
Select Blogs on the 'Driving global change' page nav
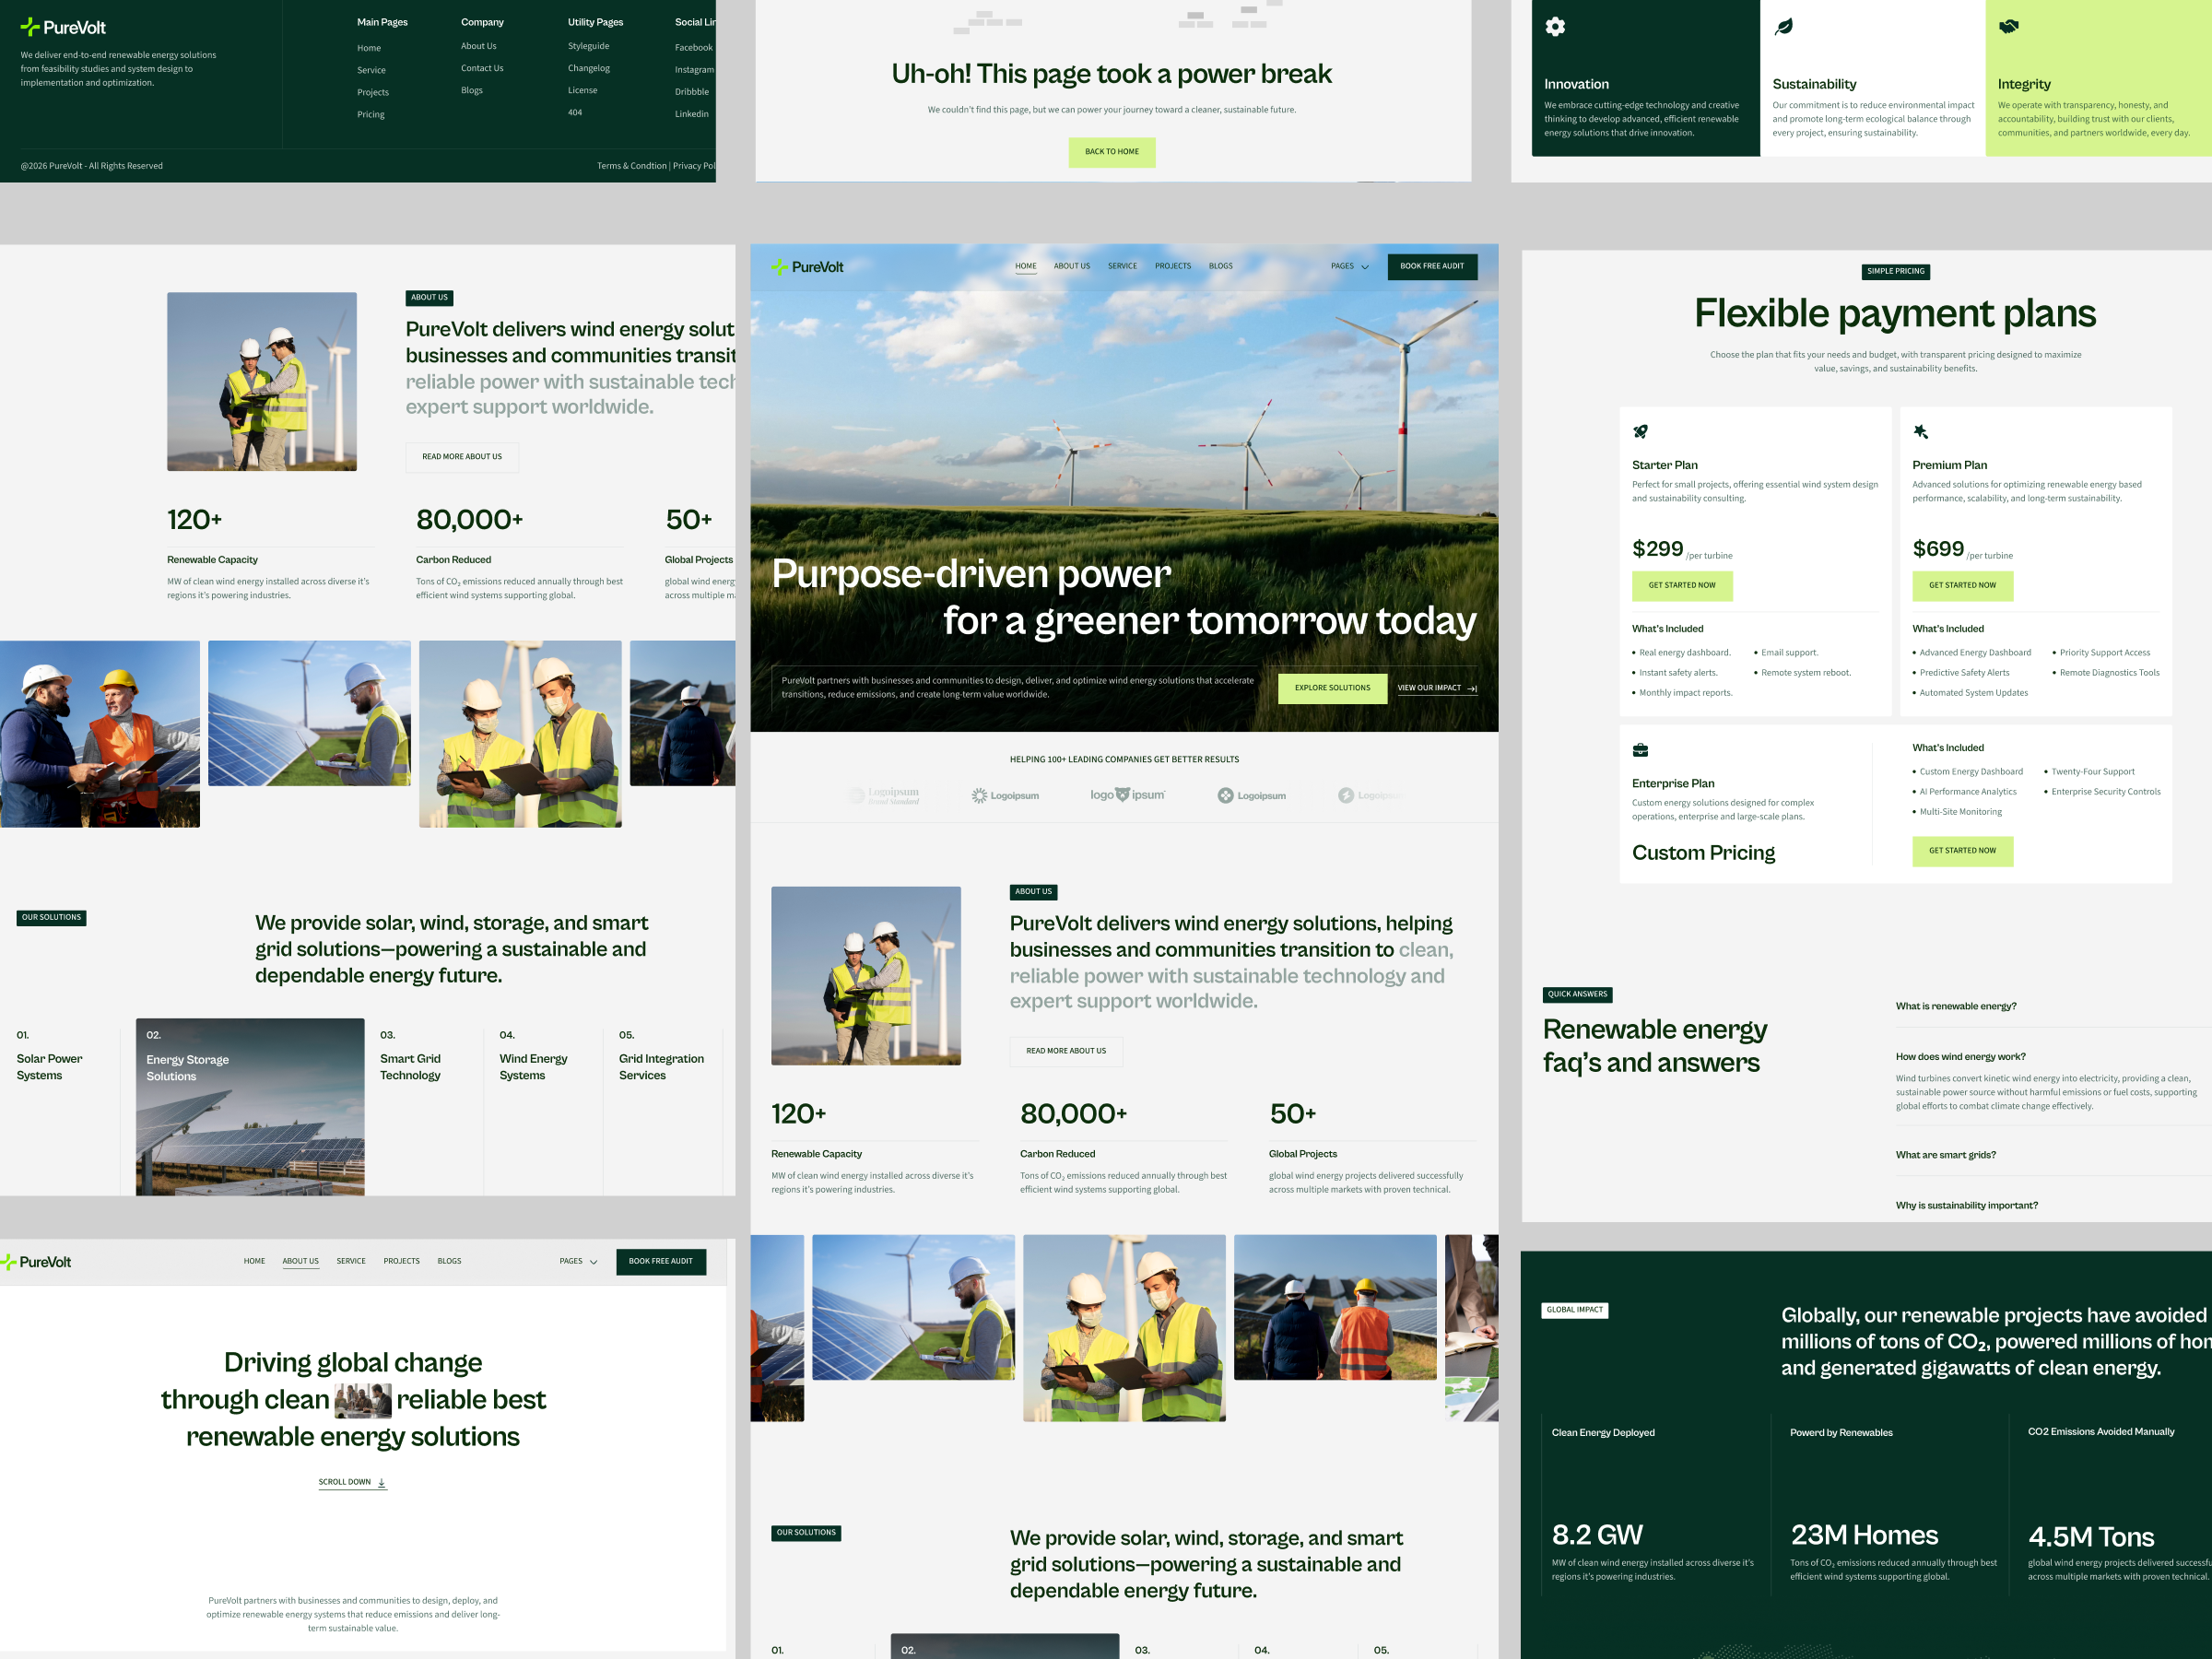click(x=449, y=1261)
